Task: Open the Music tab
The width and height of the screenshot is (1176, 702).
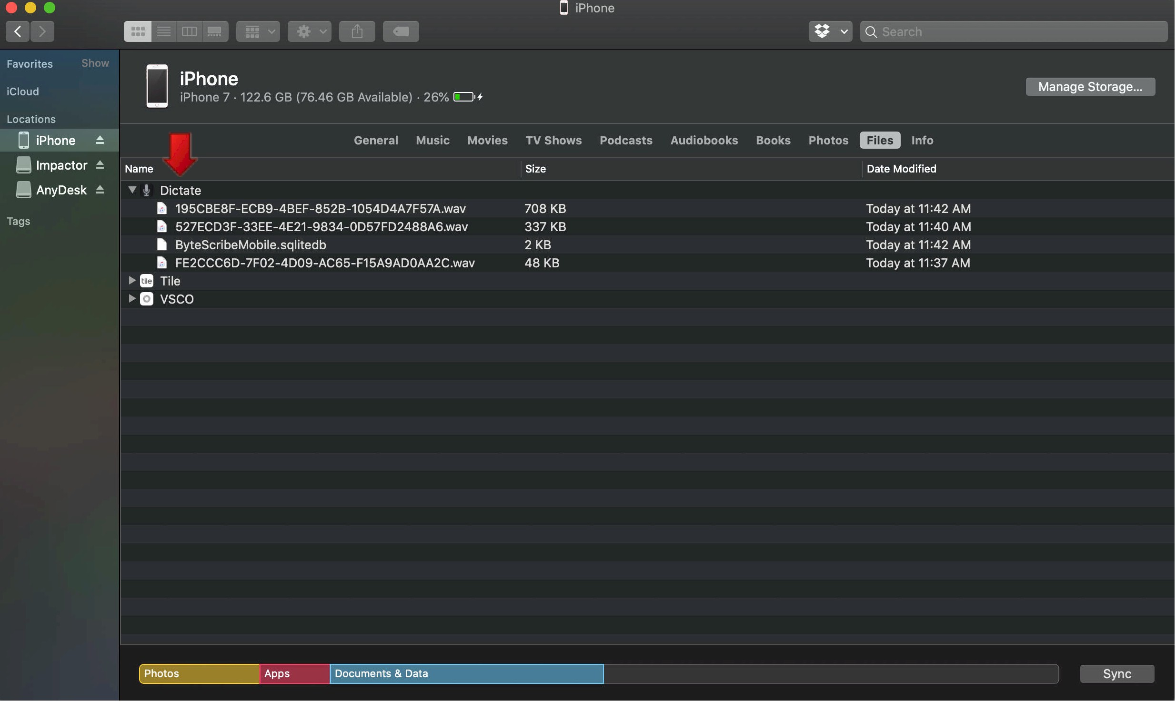Action: click(x=432, y=140)
